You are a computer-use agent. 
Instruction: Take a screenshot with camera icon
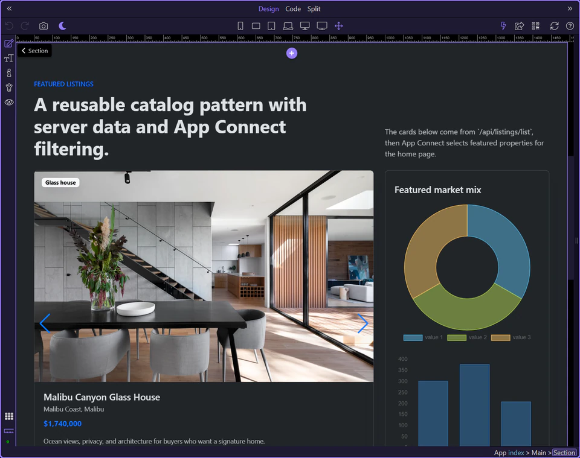coord(43,26)
